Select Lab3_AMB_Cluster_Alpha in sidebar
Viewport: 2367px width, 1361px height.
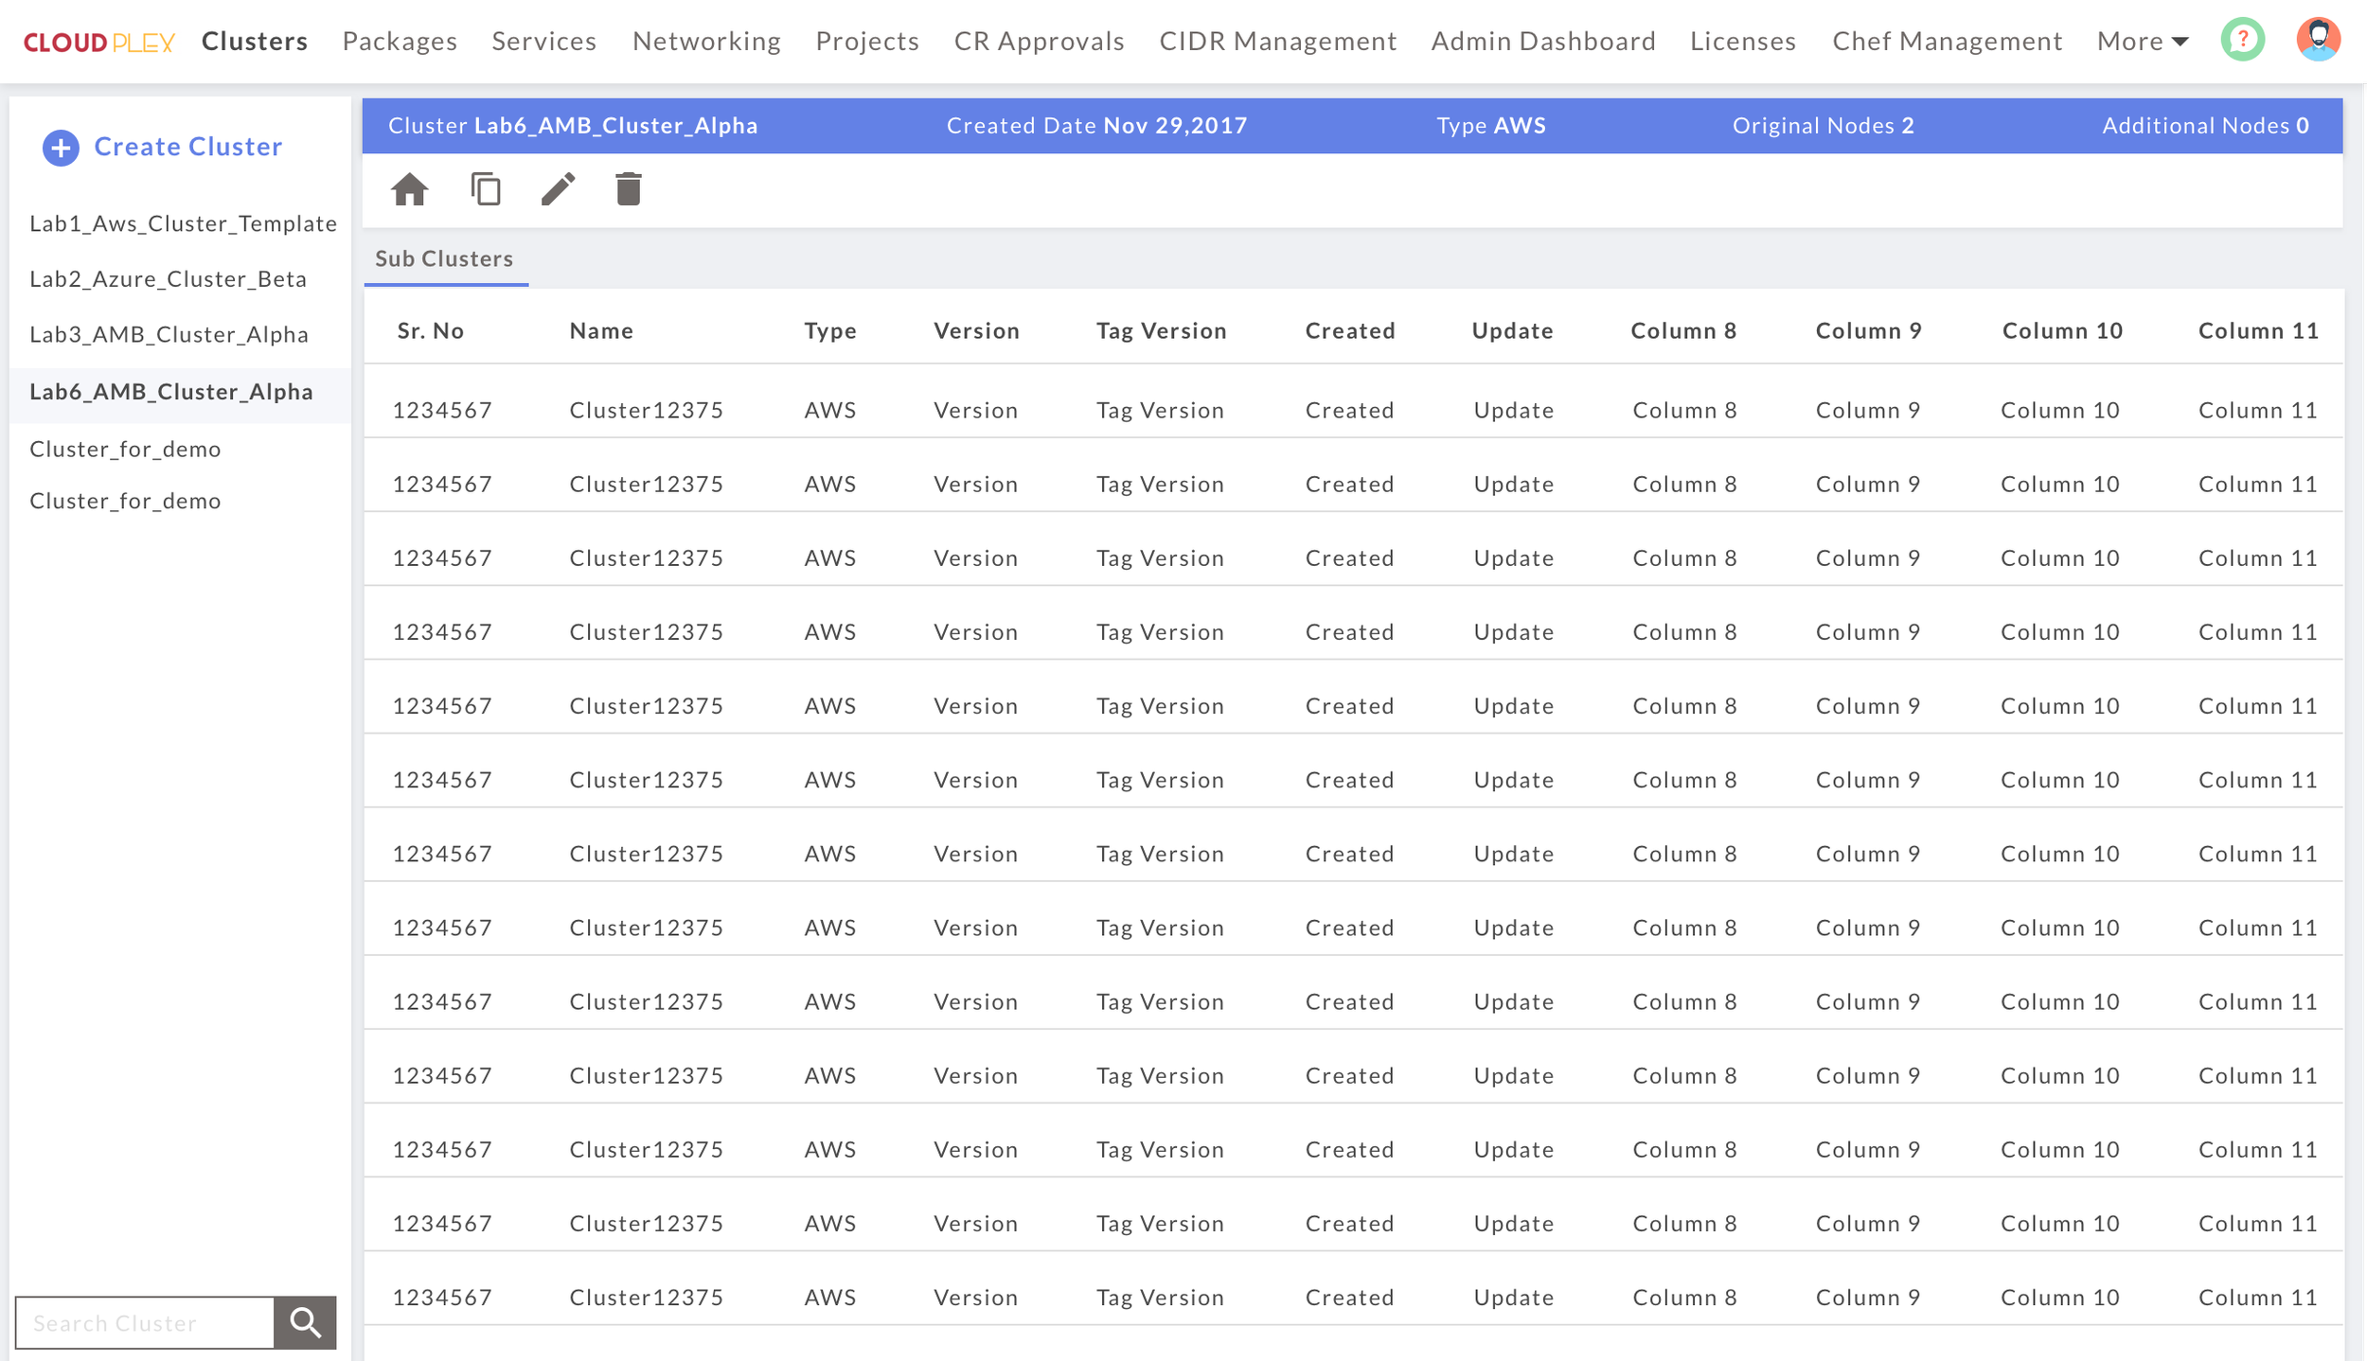tap(169, 335)
